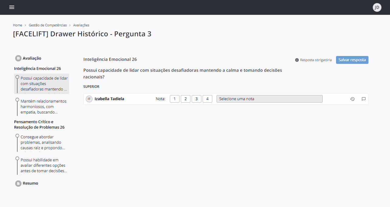This screenshot has height=207, width=390.
Task: Click the Salvar resposta button
Action: pyautogui.click(x=352, y=60)
